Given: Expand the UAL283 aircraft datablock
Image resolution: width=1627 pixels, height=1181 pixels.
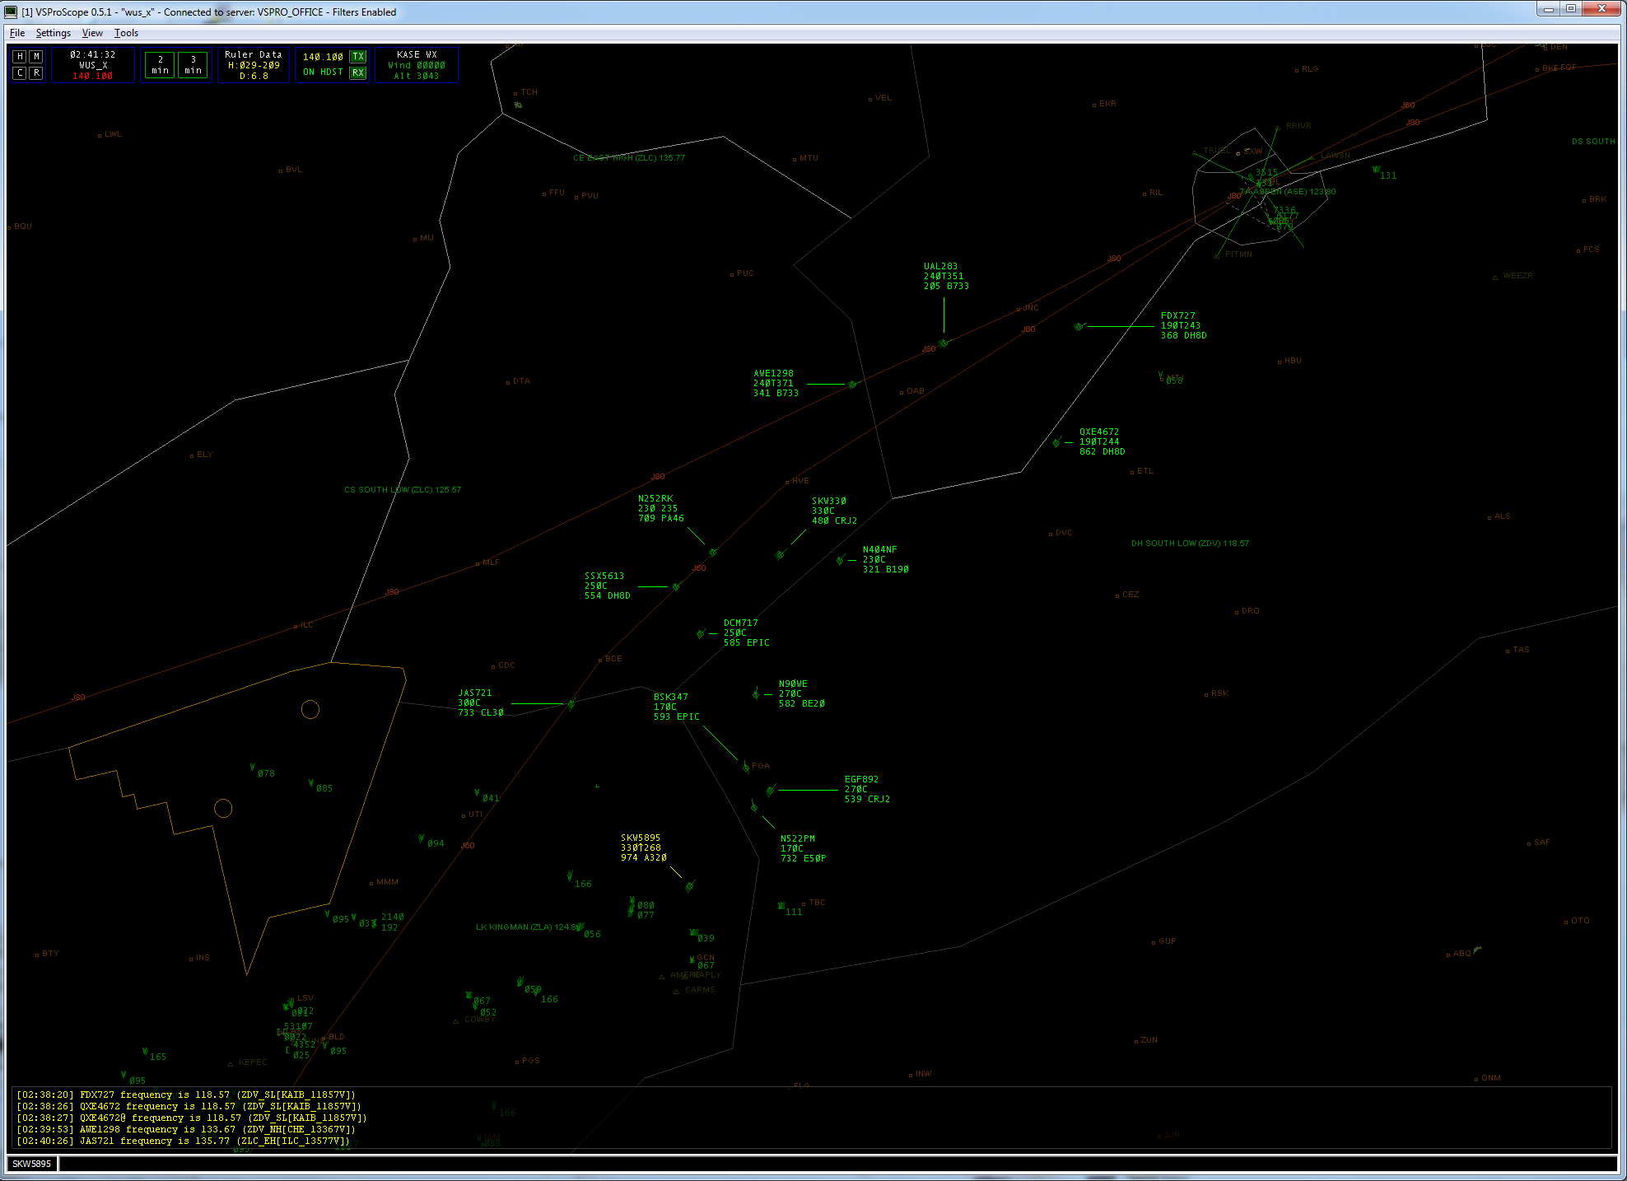Looking at the screenshot, I should point(944,276).
